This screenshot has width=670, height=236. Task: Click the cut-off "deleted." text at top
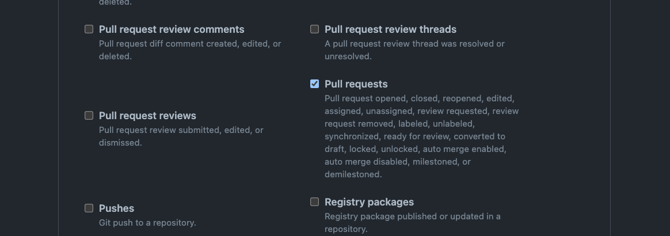pyautogui.click(x=115, y=2)
